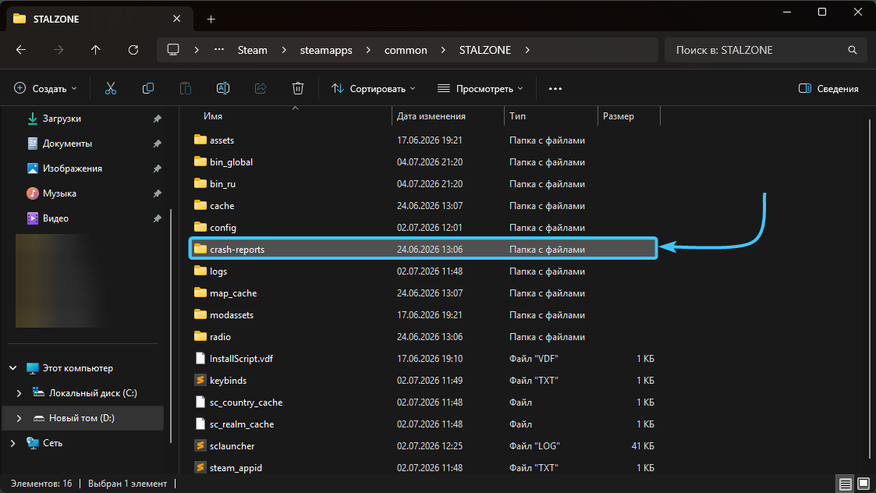Click the Поиск в: STALZONE search field
Image resolution: width=876 pixels, height=493 pixels.
pyautogui.click(x=764, y=50)
